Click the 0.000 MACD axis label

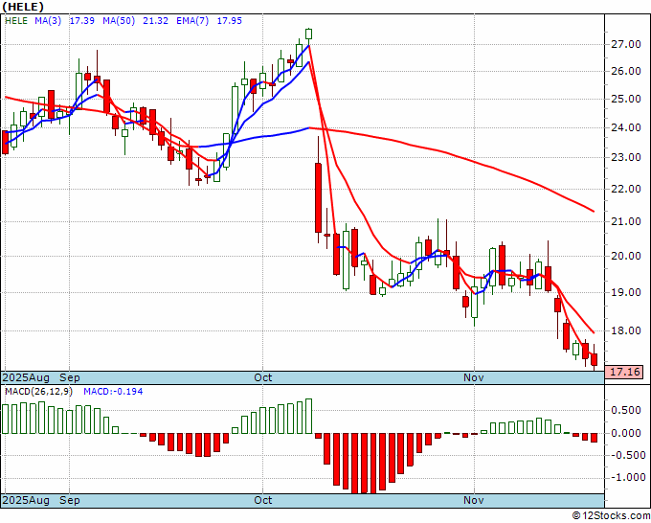[x=626, y=433]
